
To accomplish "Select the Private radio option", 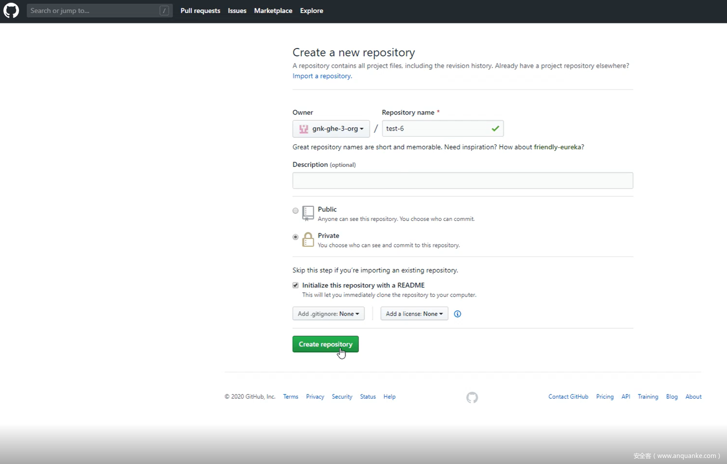I will (x=295, y=237).
